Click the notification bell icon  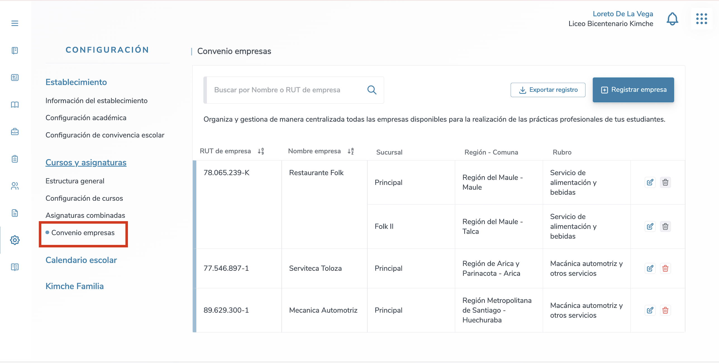pyautogui.click(x=672, y=19)
